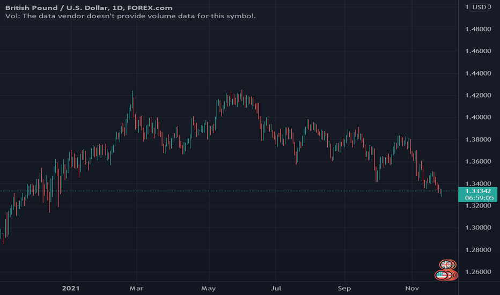
Task: Click the British flag symbol logo
Action: point(446,265)
